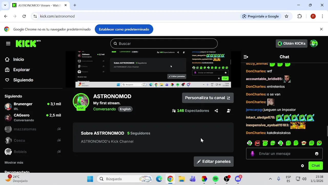Insert the headset emote with pink microphone
Image resolution: width=328 pixels, height=185 pixels.
pyautogui.click(x=281, y=143)
